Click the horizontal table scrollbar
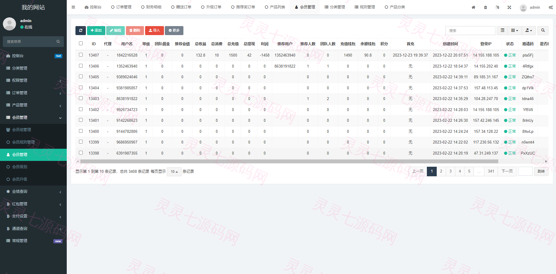The height and width of the screenshot is (274, 556). pos(289,161)
